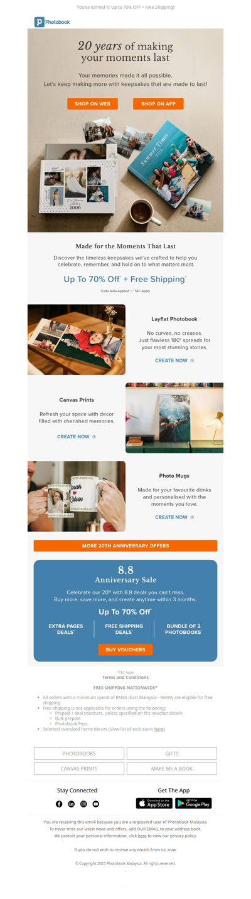The width and height of the screenshot is (251, 899).
Task: Click Create Now under Canvas Prints
Action: coord(77,436)
